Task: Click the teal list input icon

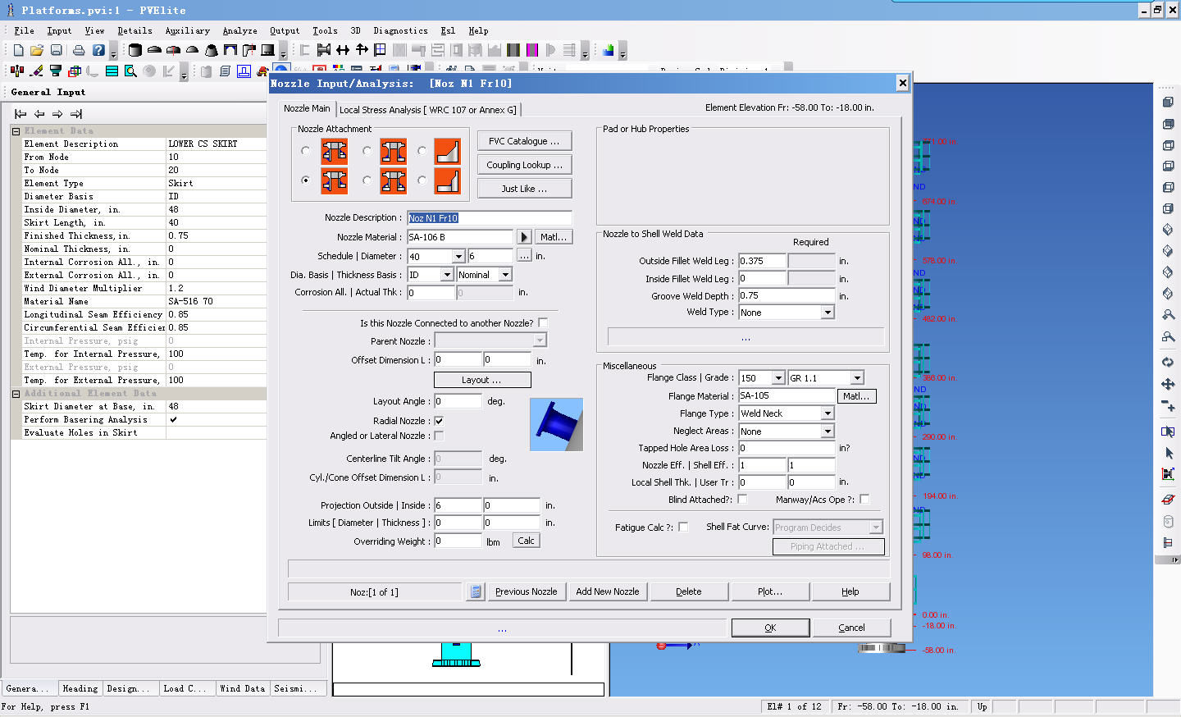Action: (112, 71)
